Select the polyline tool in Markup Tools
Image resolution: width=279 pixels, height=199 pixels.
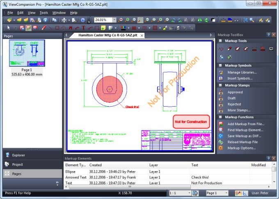[x=221, y=49]
